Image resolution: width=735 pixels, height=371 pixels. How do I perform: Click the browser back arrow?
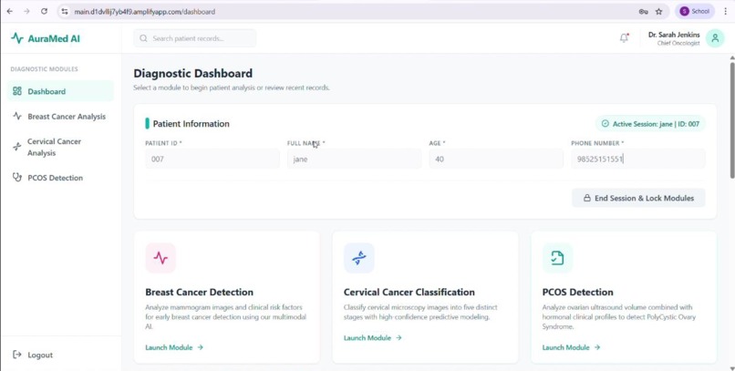coord(10,11)
